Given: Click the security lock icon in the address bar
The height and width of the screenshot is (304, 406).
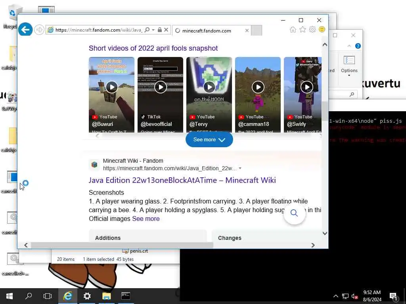Looking at the screenshot, I should tap(160, 30).
